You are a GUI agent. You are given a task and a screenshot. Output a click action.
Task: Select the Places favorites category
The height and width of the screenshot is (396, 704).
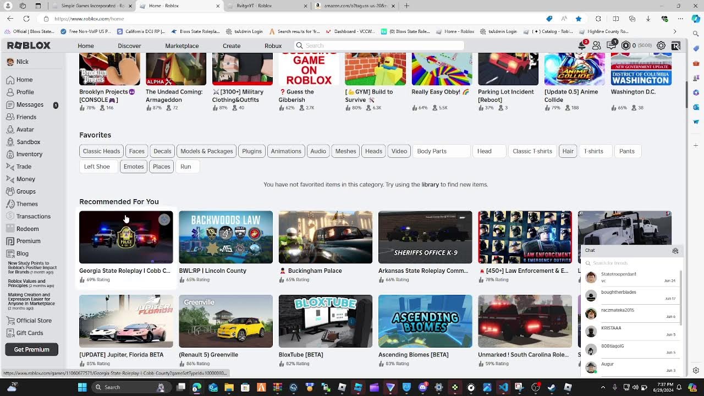[x=161, y=167]
